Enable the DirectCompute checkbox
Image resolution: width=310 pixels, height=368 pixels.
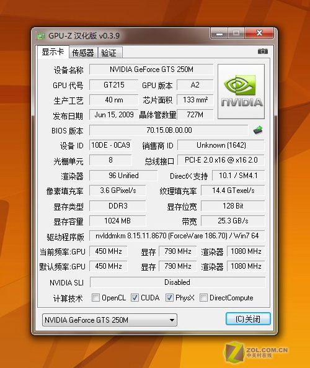(203, 298)
